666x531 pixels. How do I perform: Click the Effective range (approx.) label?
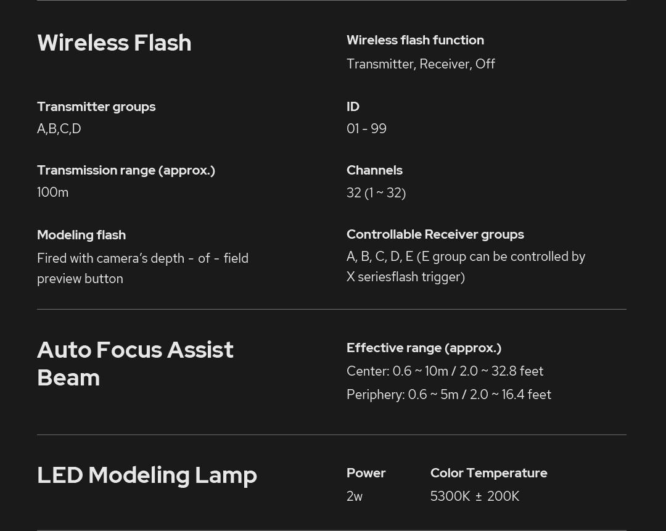pos(424,348)
